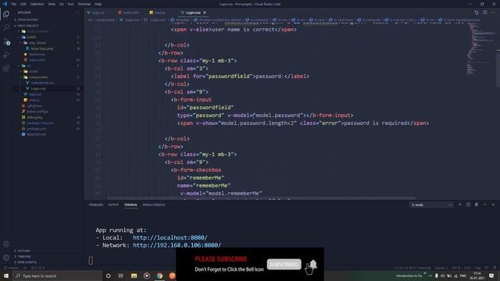Open the Manage gear icon
The height and width of the screenshot is (281, 500).
coord(6,258)
